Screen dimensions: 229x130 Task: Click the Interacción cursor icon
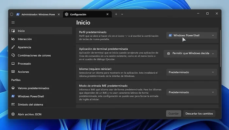point(13,39)
